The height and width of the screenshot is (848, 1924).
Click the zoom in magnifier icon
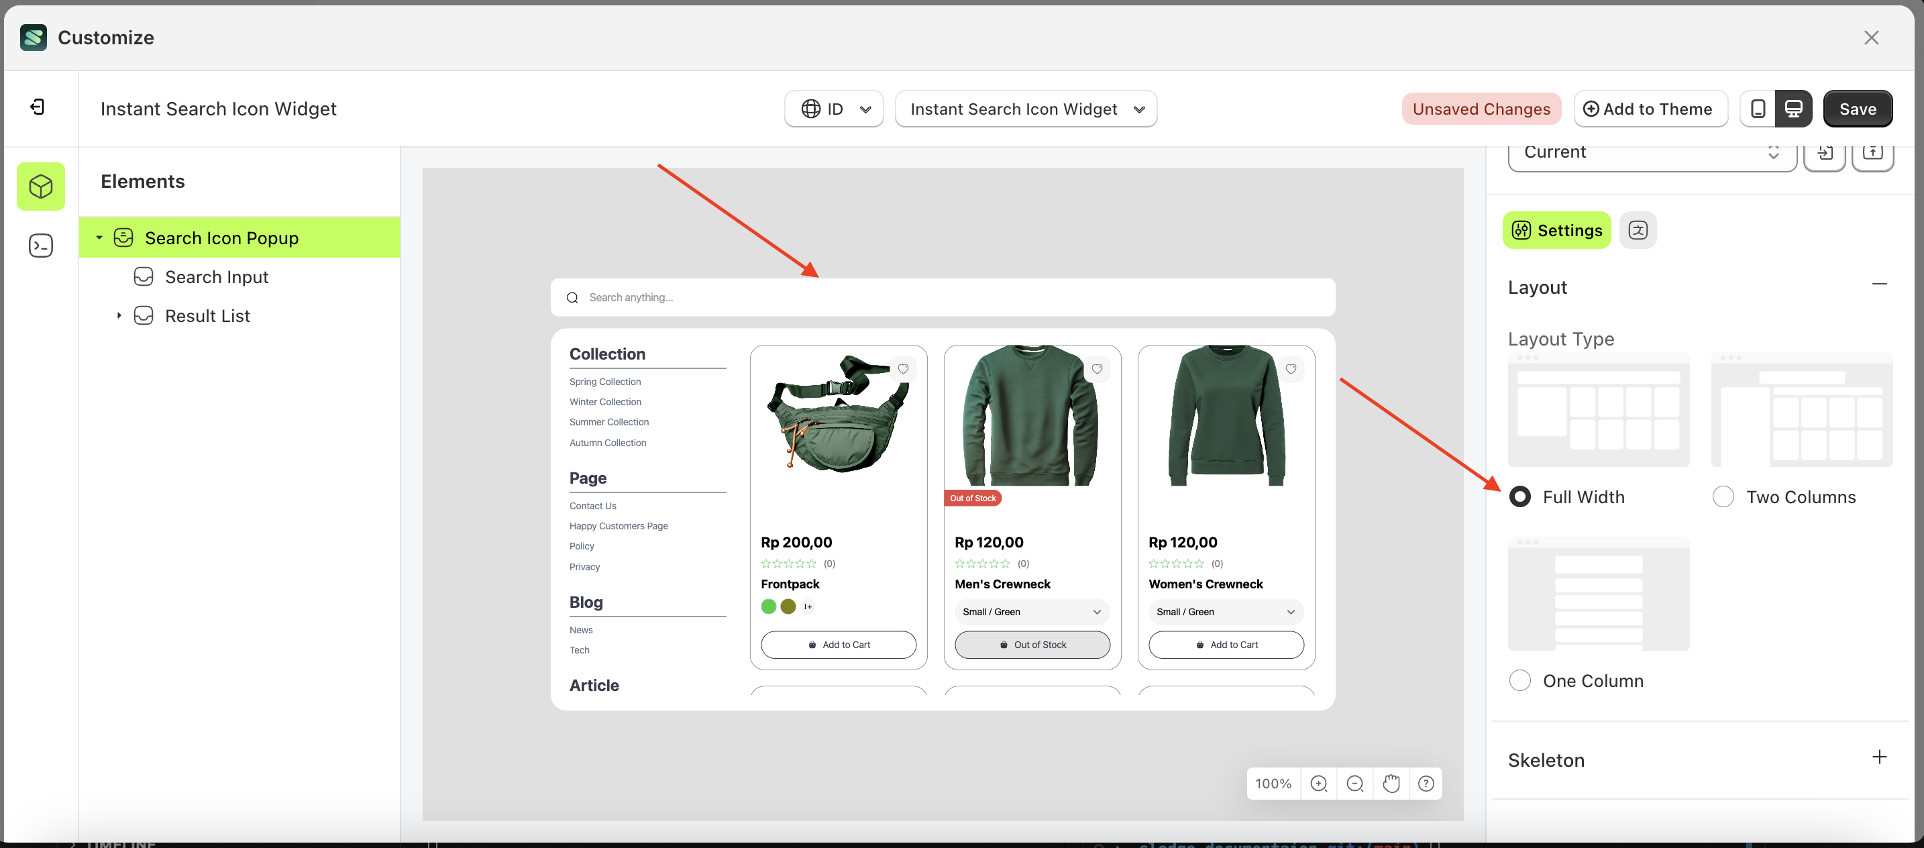pos(1318,783)
